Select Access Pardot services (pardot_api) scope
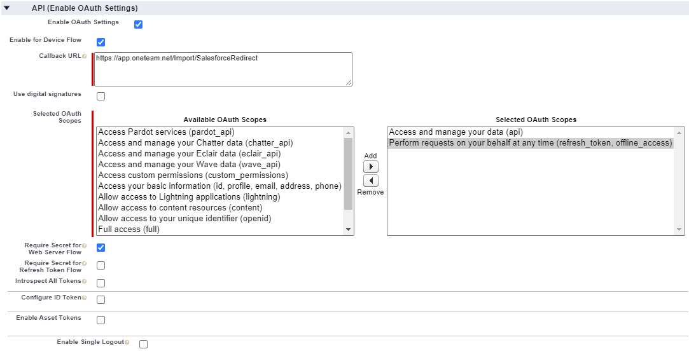 [166, 132]
